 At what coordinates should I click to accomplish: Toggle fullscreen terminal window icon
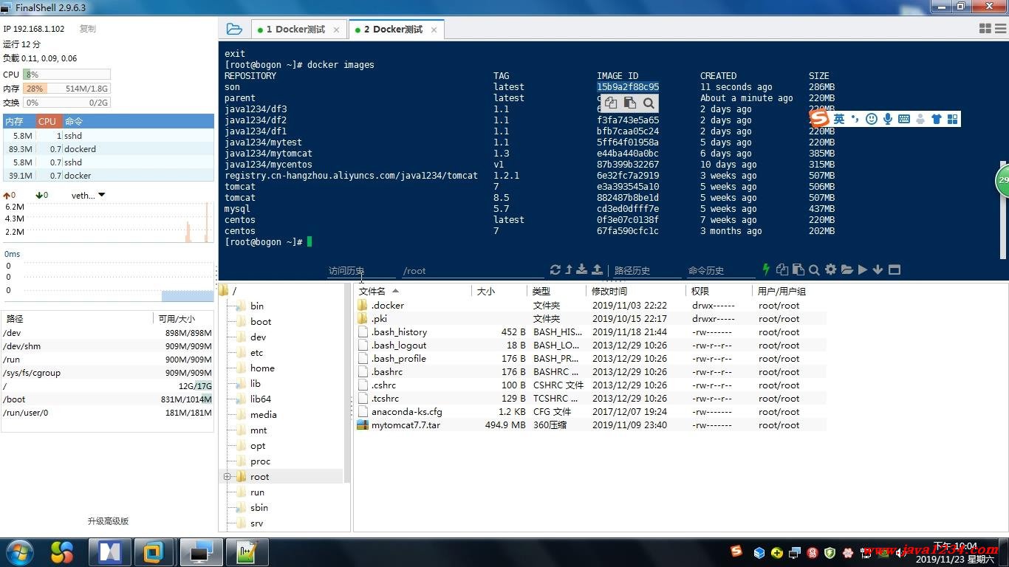pyautogui.click(x=894, y=269)
